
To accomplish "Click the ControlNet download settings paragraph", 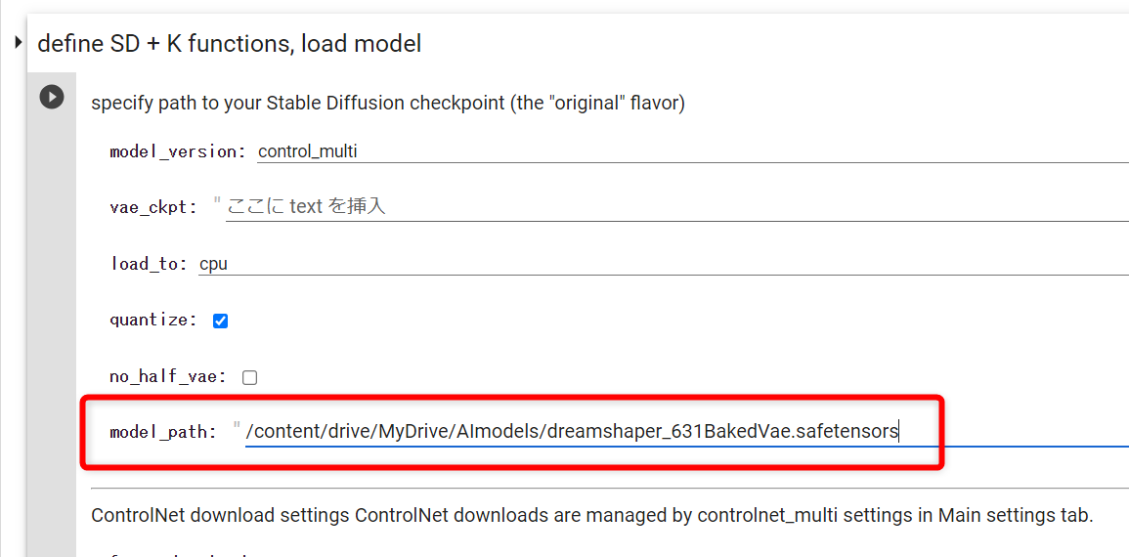I will tap(591, 515).
